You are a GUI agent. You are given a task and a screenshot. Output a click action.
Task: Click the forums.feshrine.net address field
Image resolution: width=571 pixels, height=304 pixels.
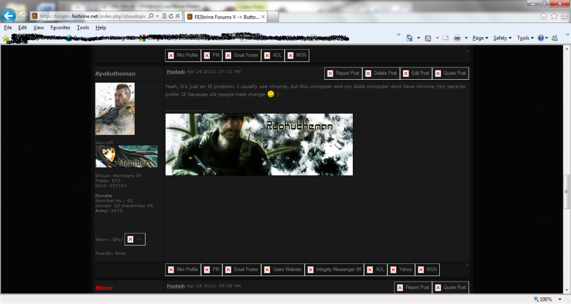tap(93, 16)
